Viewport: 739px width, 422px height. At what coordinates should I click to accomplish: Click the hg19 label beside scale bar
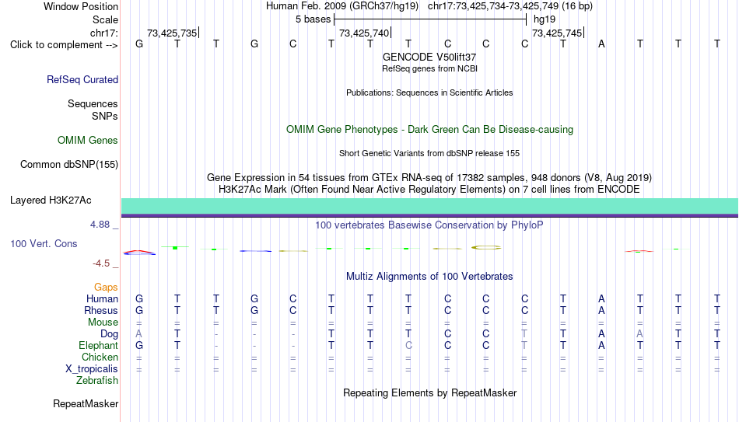pyautogui.click(x=545, y=19)
